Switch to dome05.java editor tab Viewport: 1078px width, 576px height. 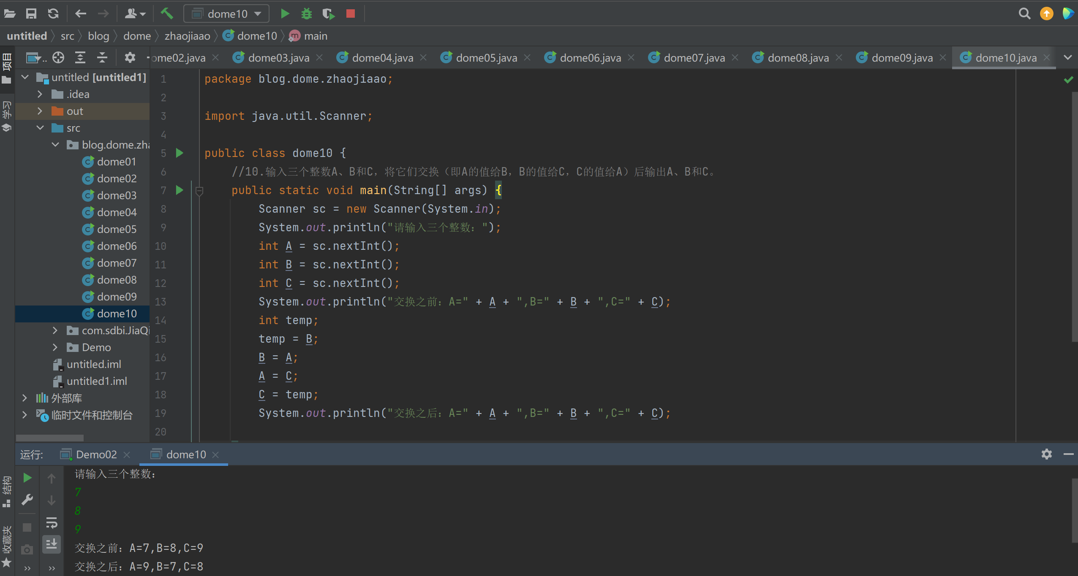[x=486, y=58]
